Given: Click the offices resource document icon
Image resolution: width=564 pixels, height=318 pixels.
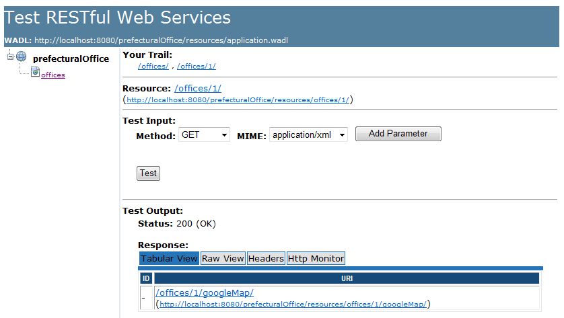Looking at the screenshot, I should 35,73.
